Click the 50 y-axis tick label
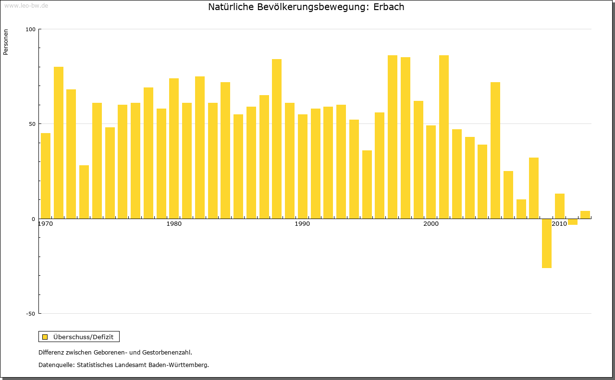The image size is (615, 380). tap(32, 124)
